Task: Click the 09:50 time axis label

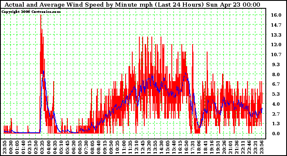Action: point(111,147)
